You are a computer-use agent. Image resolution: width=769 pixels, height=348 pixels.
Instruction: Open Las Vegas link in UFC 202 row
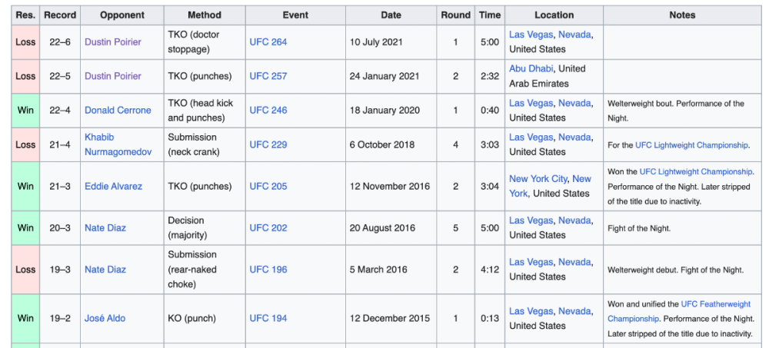[x=531, y=220]
